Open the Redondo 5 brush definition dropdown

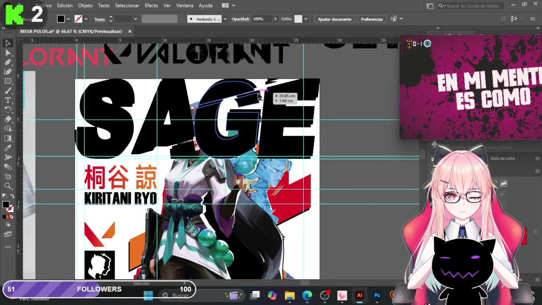coord(225,19)
